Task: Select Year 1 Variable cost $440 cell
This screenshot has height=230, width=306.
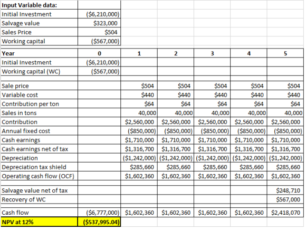Action: pyautogui.click(x=139, y=95)
